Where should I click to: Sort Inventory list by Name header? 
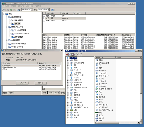point(105,57)
